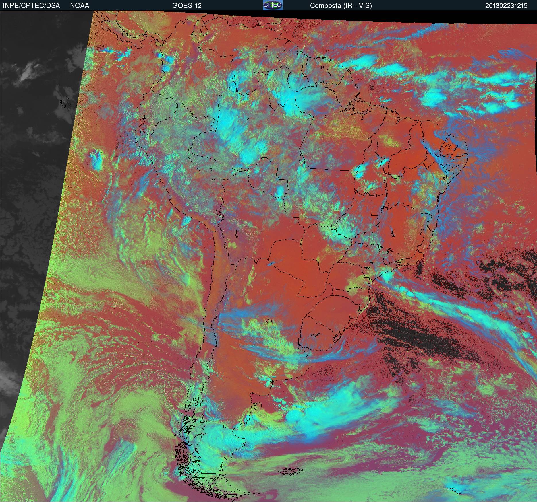Click the Lake Titicaca outline
Image resolution: width=537 pixels, height=502 pixels.
click(220, 214)
